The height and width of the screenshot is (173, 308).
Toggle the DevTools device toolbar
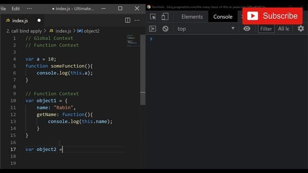[165, 17]
